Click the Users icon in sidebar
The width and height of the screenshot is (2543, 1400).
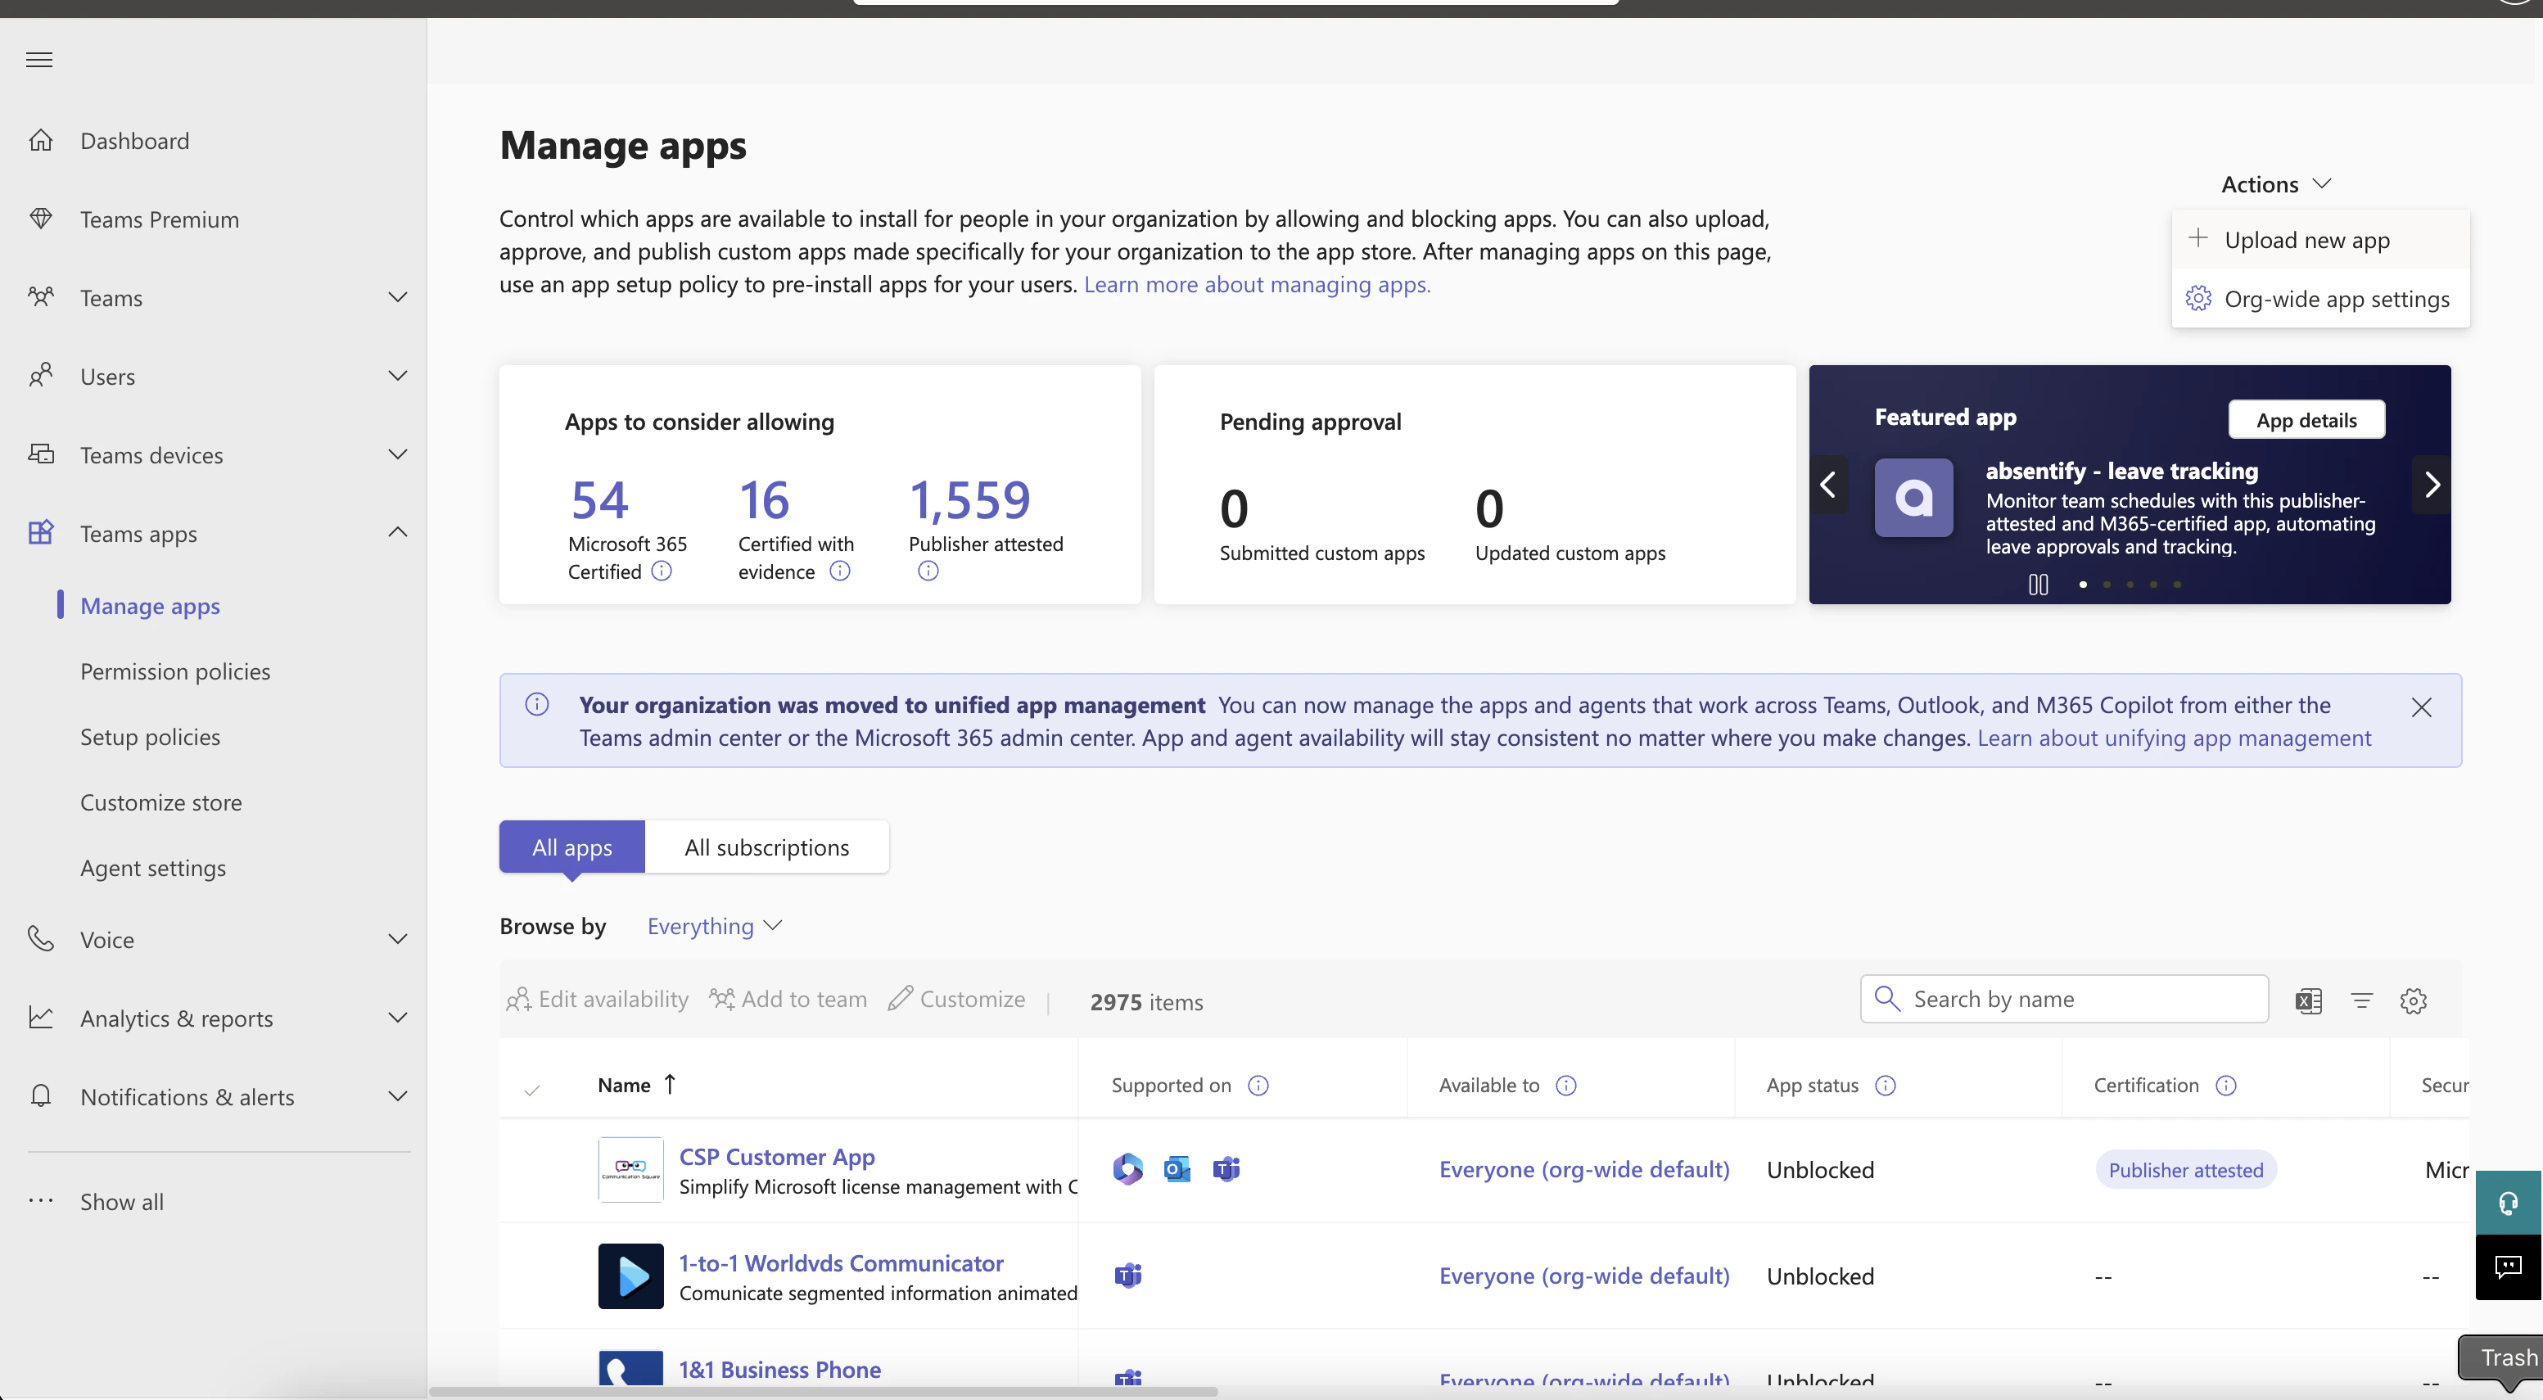click(40, 375)
